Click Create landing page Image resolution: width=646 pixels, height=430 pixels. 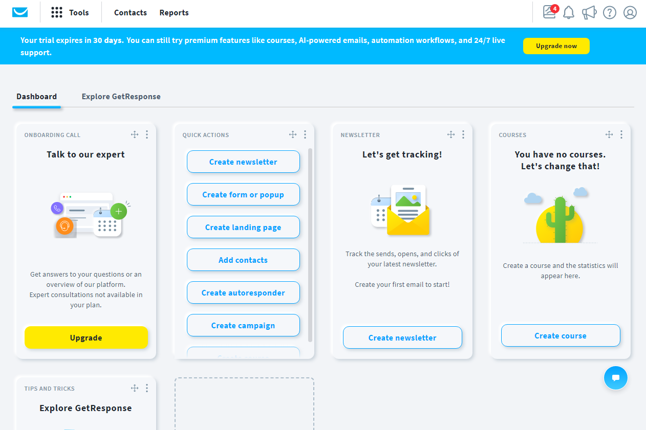[x=243, y=227]
